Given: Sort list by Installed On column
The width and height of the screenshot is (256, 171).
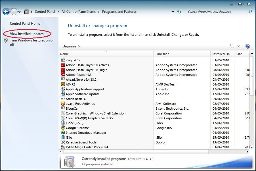Looking at the screenshot, I should 221,54.
